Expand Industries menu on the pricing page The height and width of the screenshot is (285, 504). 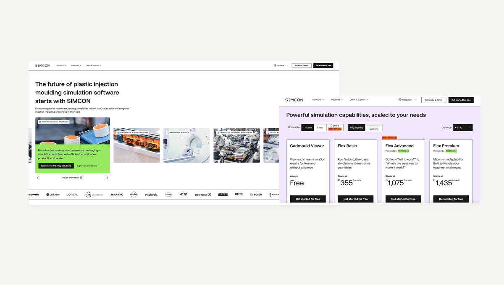(337, 100)
